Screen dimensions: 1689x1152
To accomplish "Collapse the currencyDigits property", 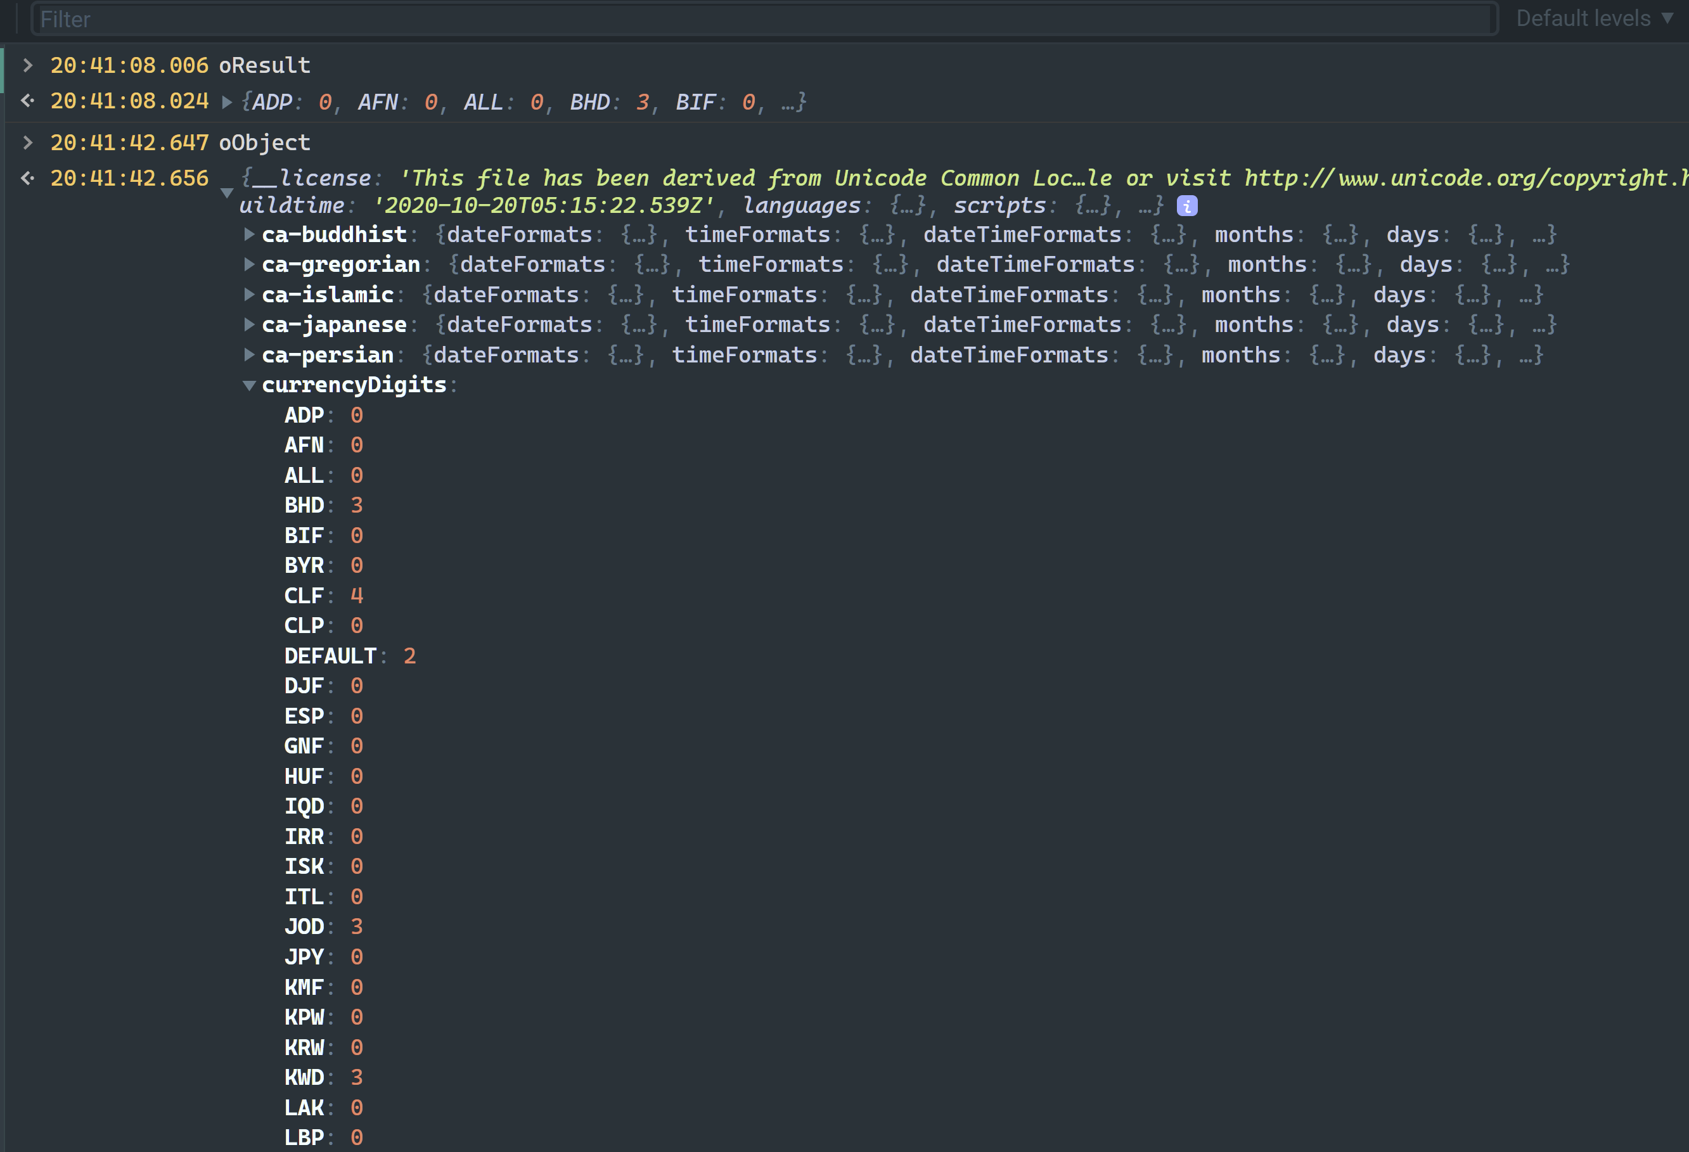I will [249, 385].
